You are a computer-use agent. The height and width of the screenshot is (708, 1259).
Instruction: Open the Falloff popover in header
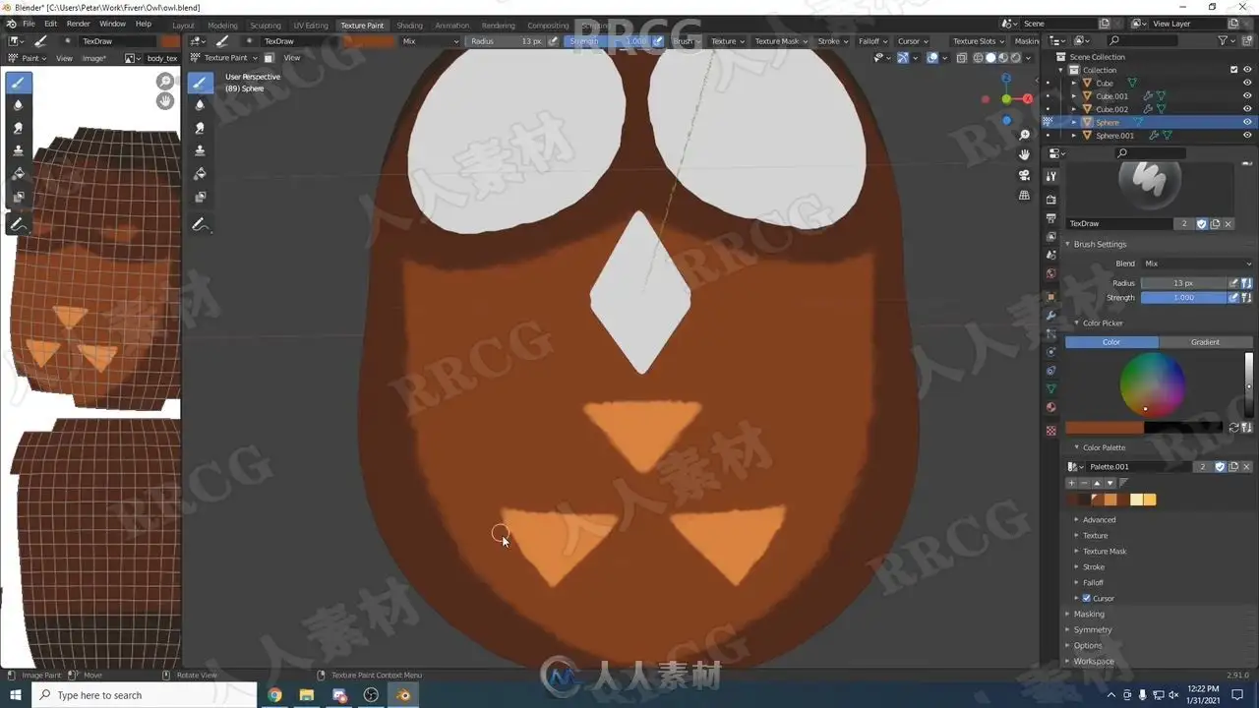pyautogui.click(x=872, y=41)
